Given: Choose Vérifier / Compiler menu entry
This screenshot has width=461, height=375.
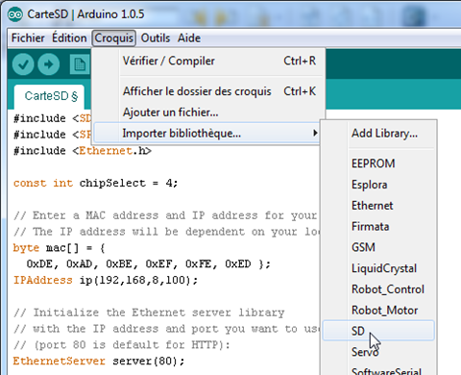Looking at the screenshot, I should coord(208,61).
